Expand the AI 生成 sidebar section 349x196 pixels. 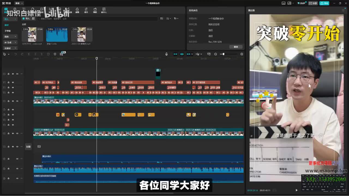coord(10,42)
